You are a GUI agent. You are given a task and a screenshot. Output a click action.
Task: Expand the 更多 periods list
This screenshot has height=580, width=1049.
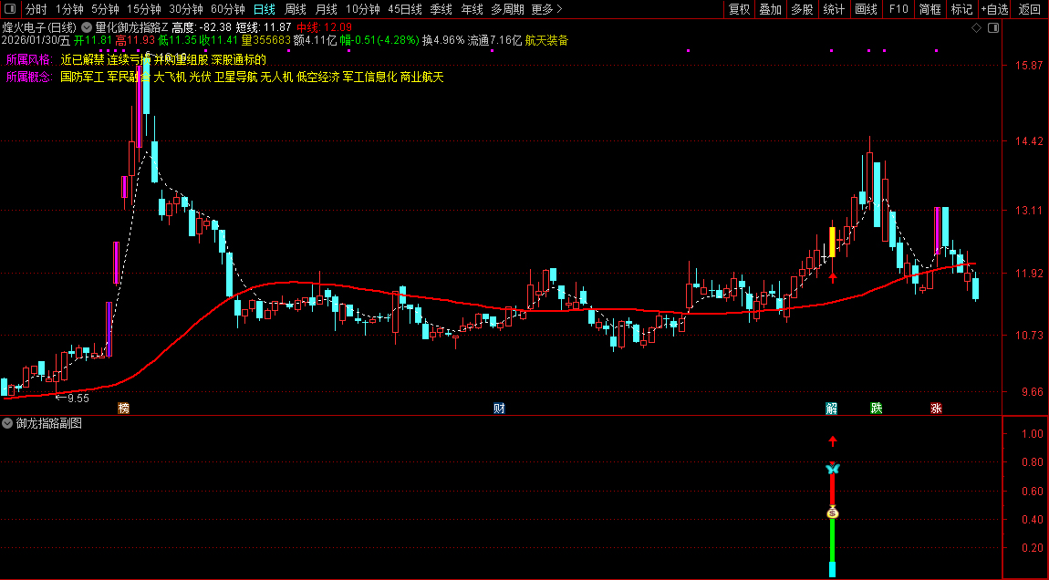click(546, 9)
